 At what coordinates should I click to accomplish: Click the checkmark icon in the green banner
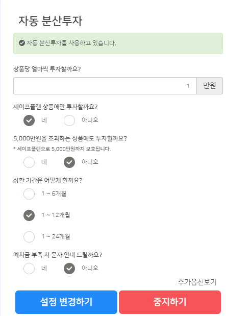pos(22,43)
